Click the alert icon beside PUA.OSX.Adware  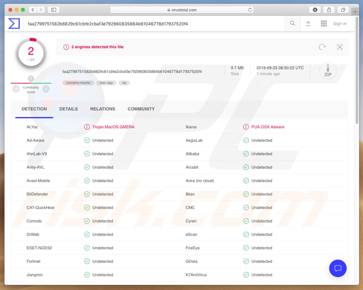pyautogui.click(x=246, y=127)
